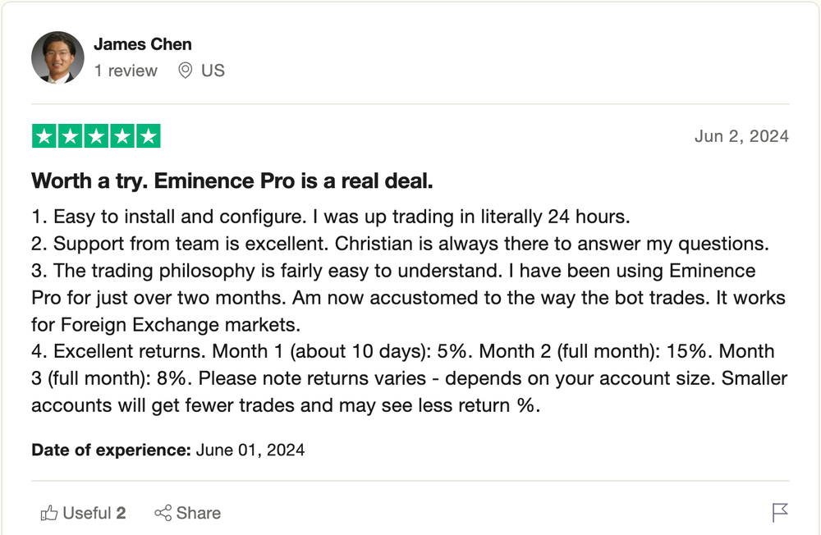
Task: Mark the review as Useful
Action: 83,513
